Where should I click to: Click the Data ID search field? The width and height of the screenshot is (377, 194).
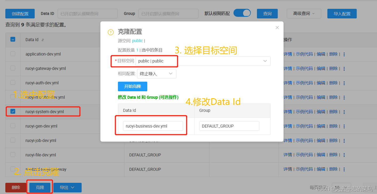(x=88, y=14)
